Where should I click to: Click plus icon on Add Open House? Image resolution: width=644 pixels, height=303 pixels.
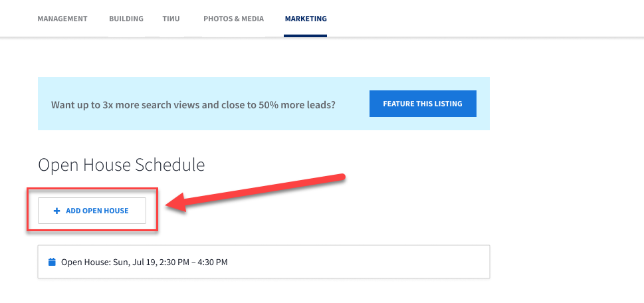coord(56,211)
